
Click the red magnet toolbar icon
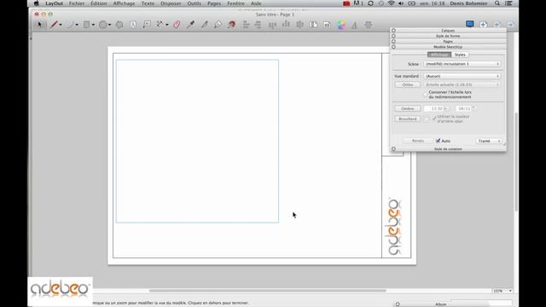tap(231, 25)
